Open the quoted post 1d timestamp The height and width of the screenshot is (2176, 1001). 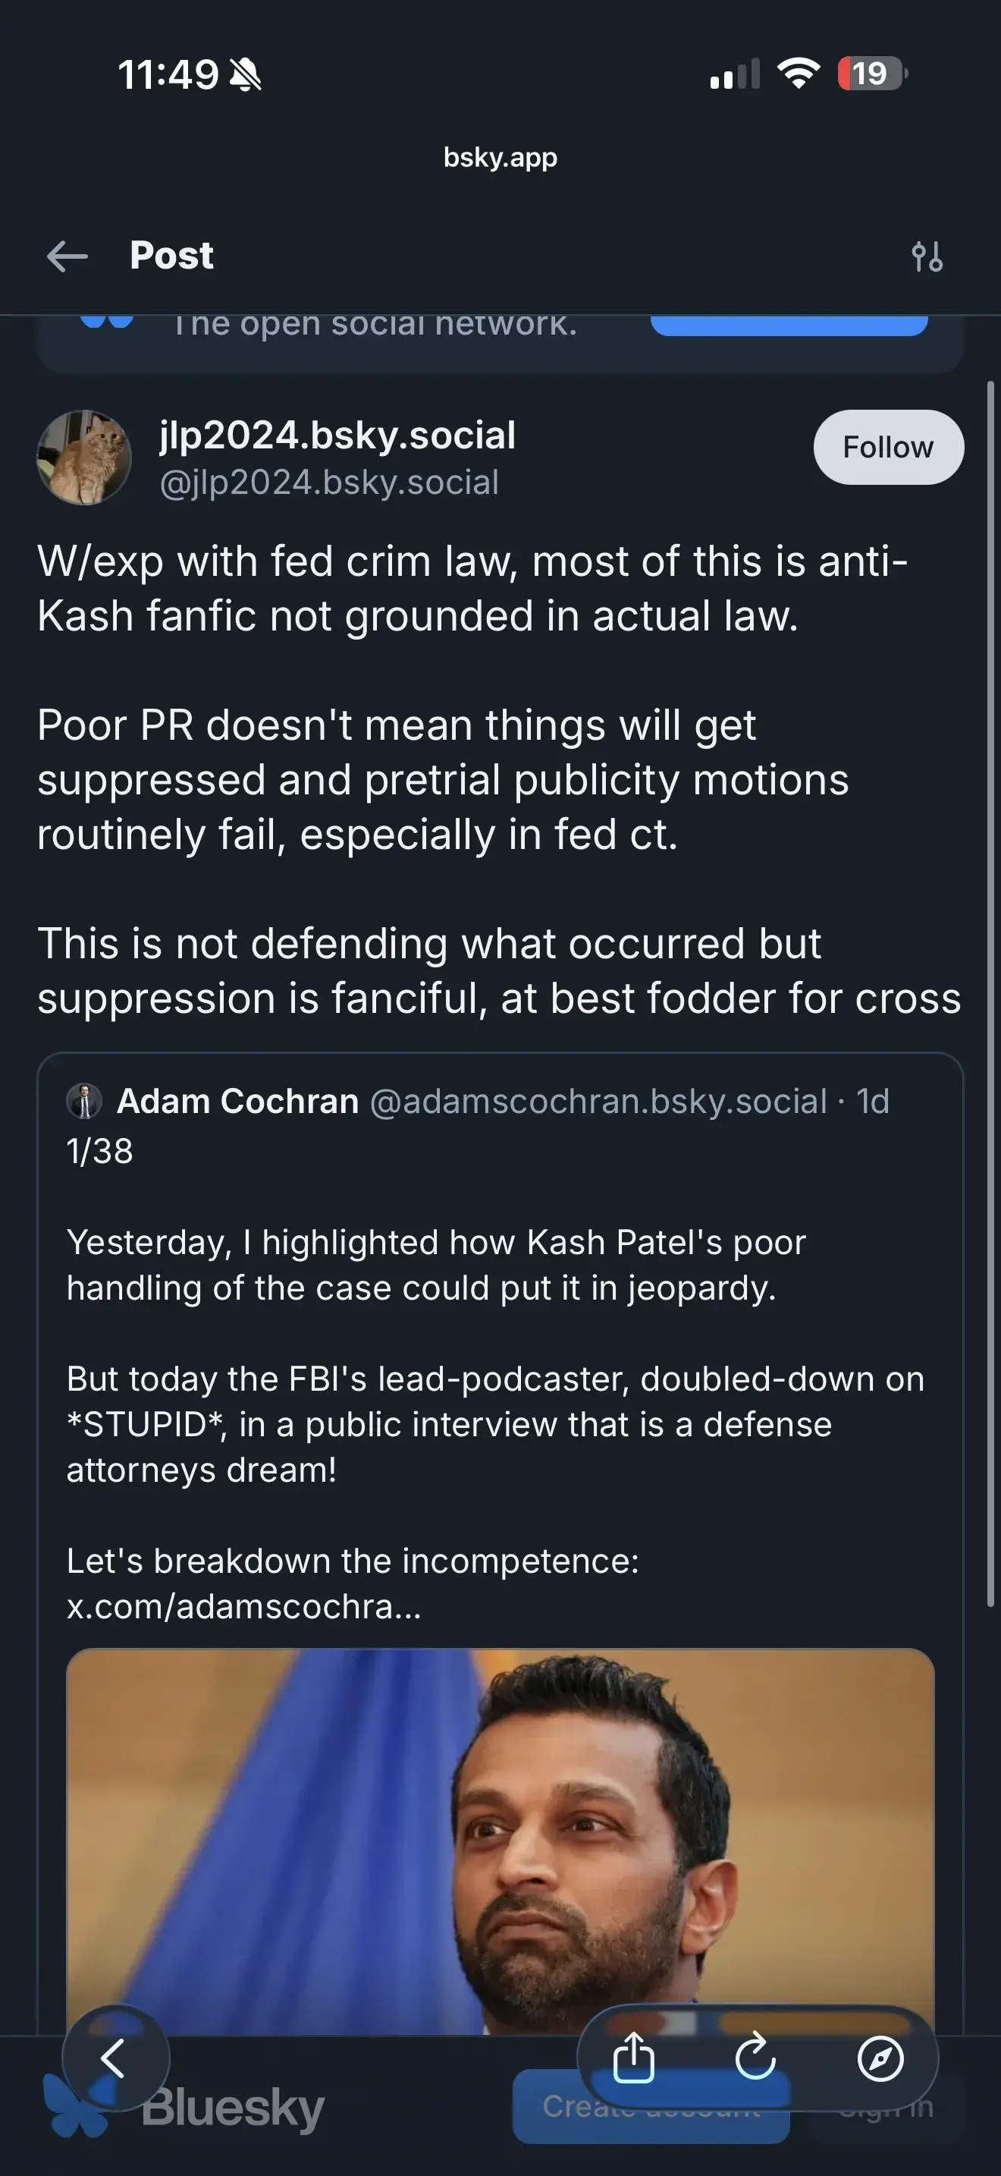(873, 1101)
